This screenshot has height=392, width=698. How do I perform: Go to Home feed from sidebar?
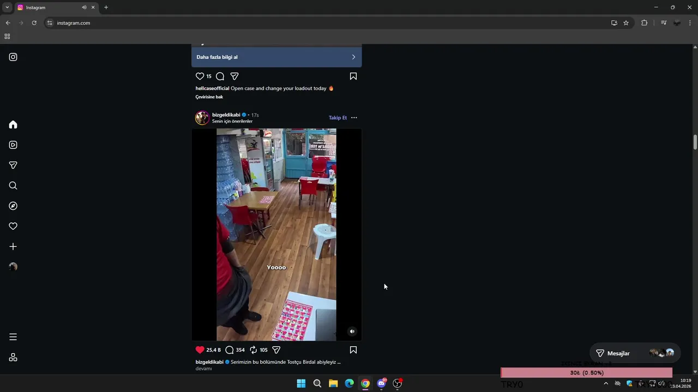click(13, 125)
